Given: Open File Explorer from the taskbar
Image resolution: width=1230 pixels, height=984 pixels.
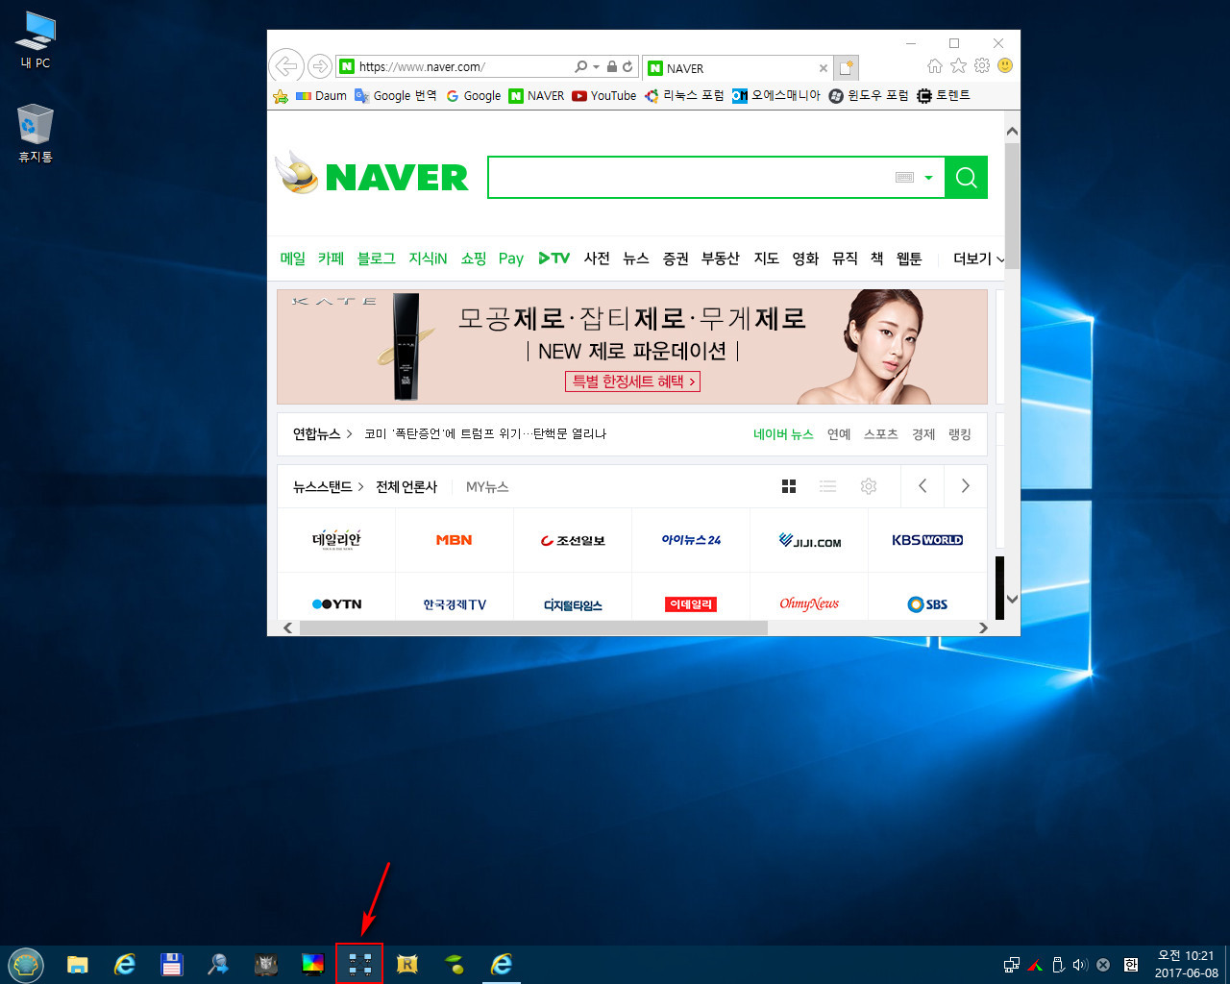Looking at the screenshot, I should [x=77, y=964].
